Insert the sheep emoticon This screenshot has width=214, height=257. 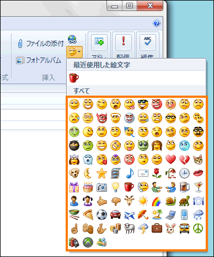(x=129, y=228)
